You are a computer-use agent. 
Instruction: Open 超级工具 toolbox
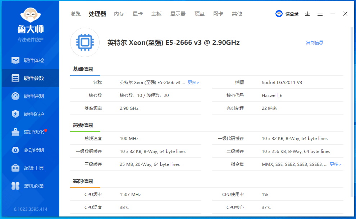tap(31, 168)
